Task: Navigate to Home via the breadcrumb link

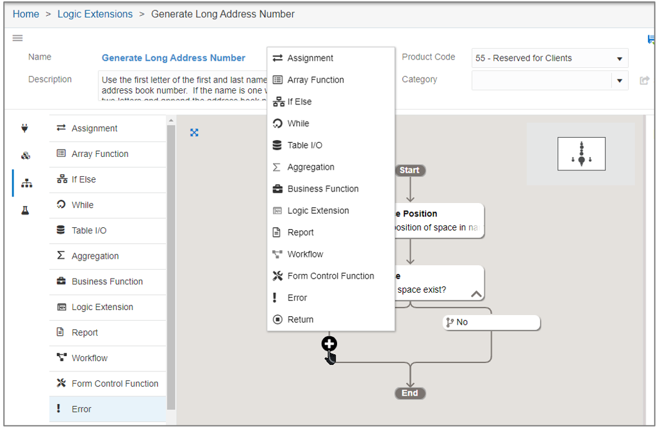Action: 26,13
